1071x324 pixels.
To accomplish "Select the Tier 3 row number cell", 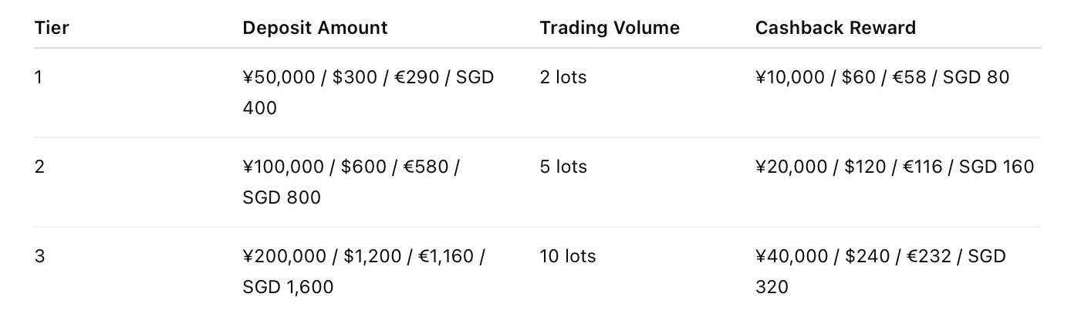I will point(39,256).
